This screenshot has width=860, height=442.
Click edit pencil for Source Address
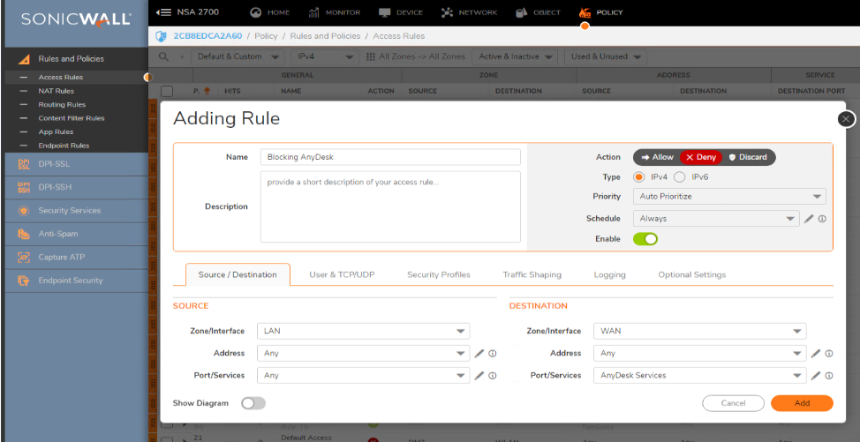479,353
